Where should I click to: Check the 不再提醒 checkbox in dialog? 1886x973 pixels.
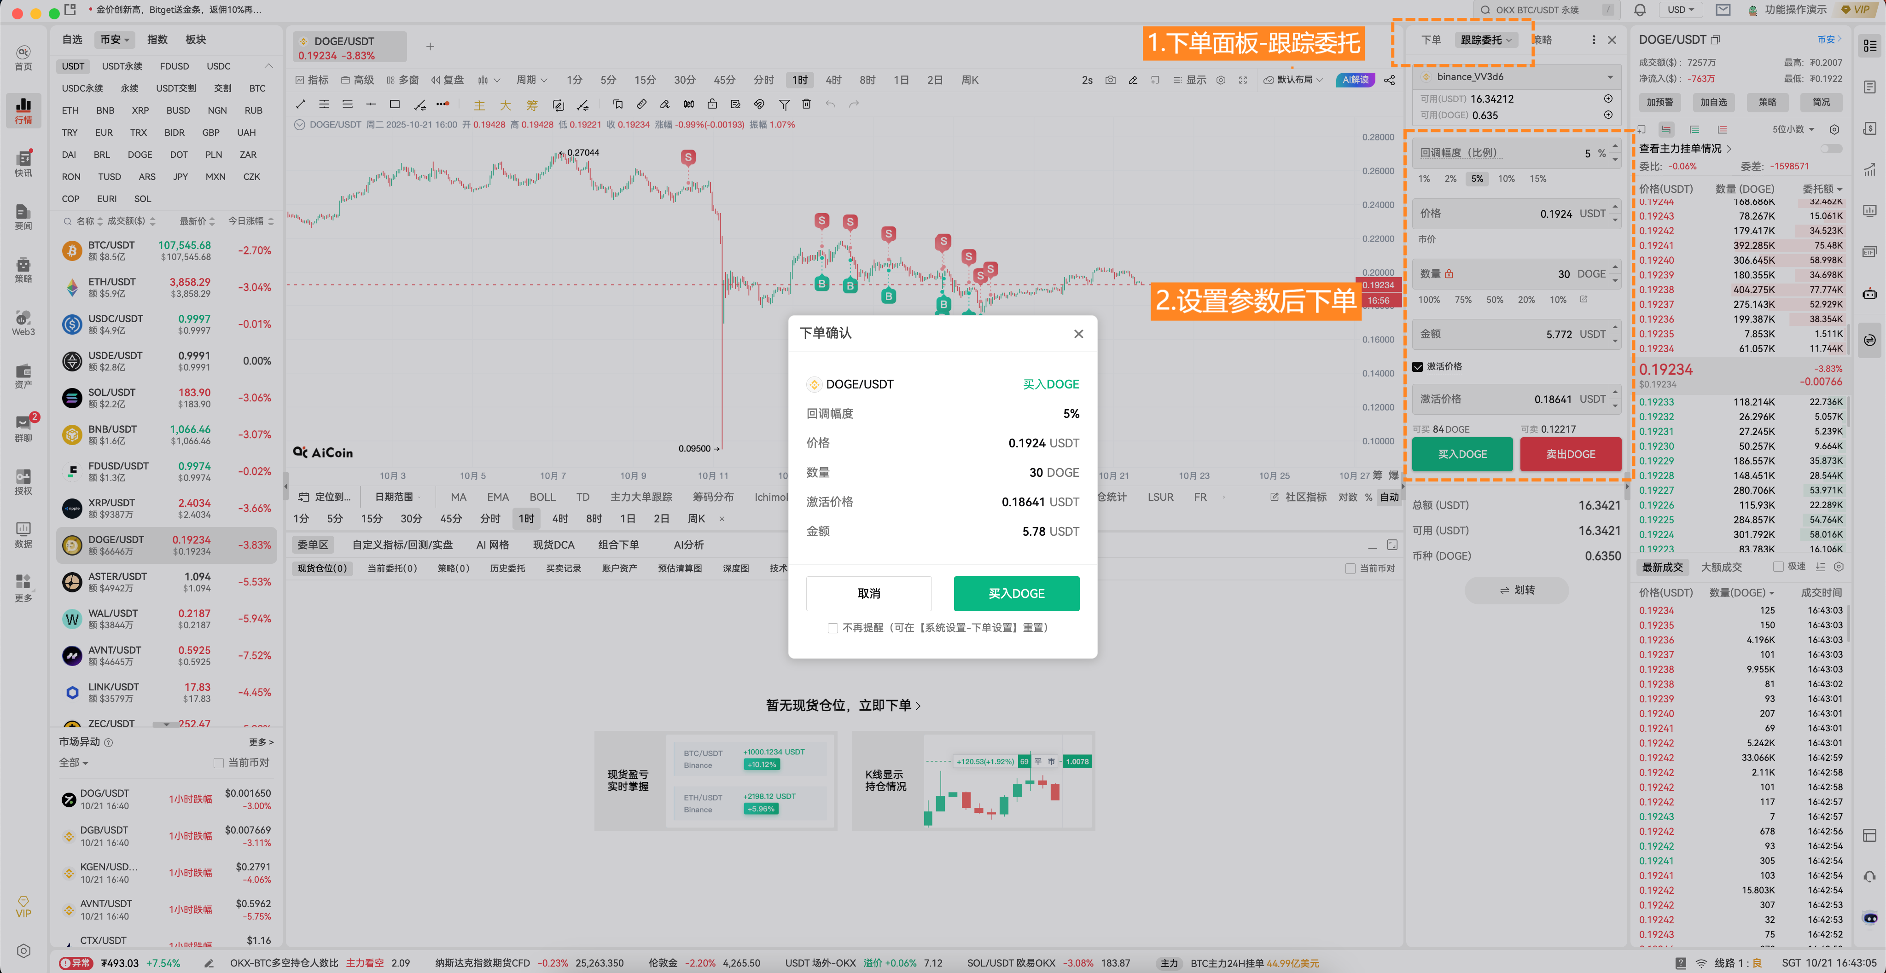(832, 628)
